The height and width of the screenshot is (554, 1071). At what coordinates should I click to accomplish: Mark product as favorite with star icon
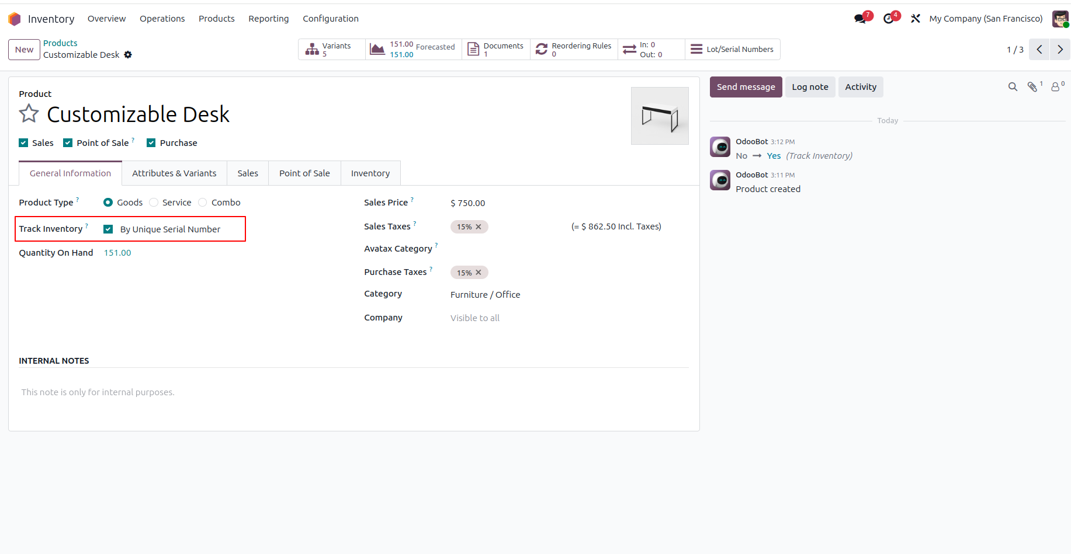[29, 114]
